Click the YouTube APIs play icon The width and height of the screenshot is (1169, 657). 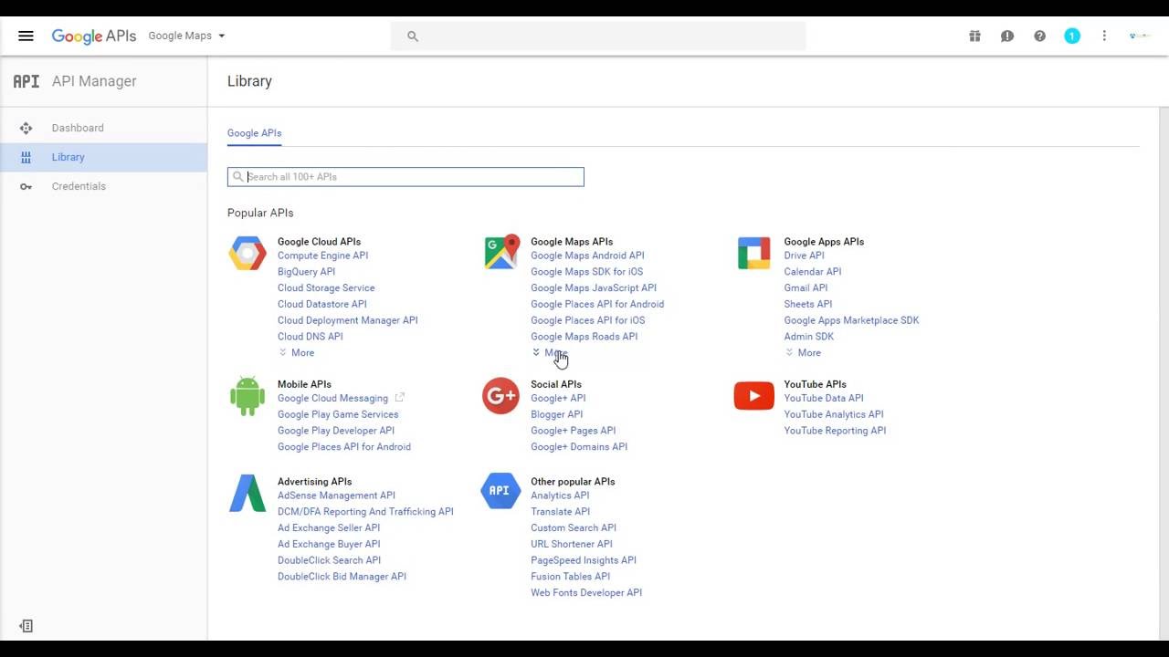pos(753,396)
